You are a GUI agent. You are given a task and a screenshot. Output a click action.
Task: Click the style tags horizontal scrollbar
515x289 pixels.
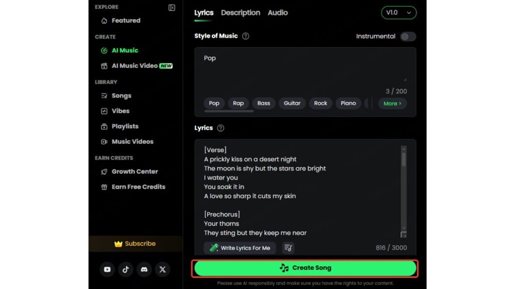tap(229, 111)
